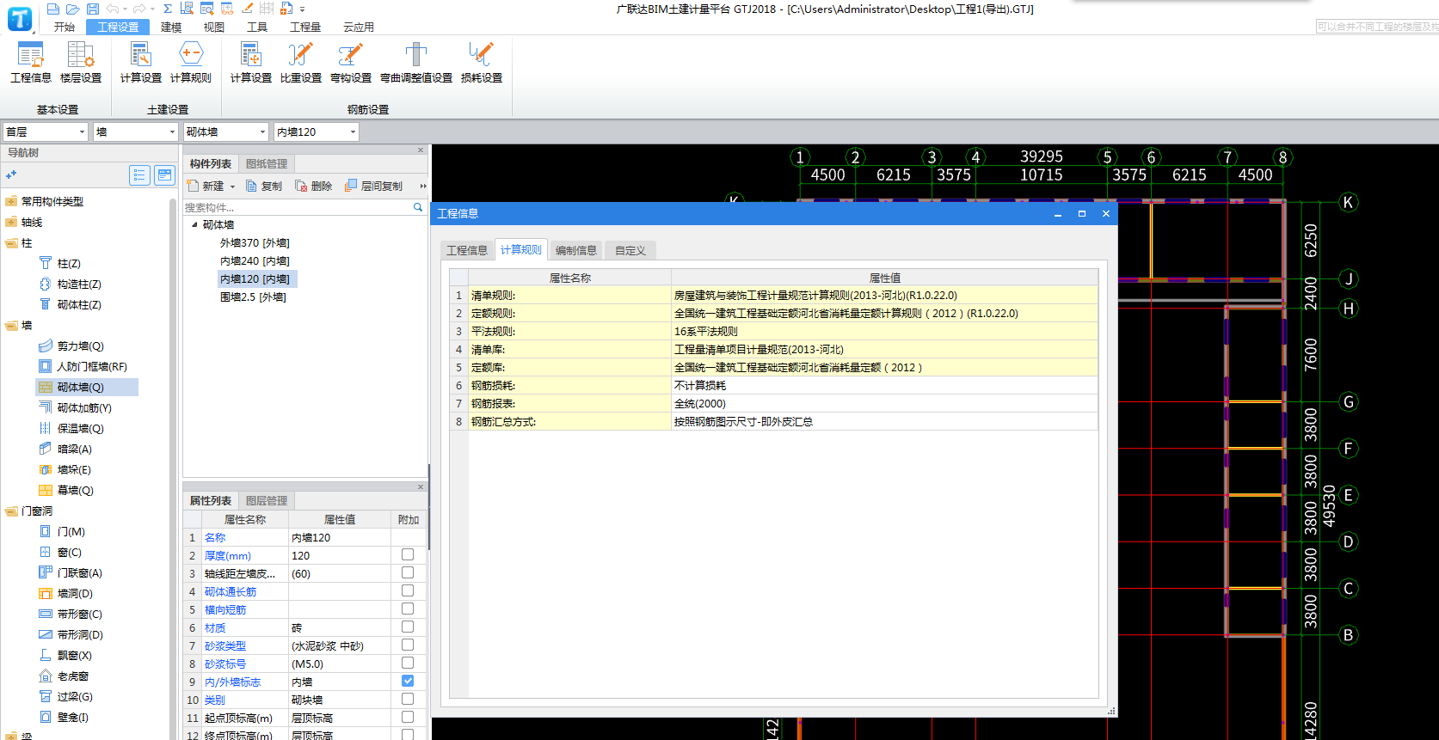Switch to the 工程量 ribbon tab
This screenshot has height=740, width=1439.
click(x=304, y=27)
